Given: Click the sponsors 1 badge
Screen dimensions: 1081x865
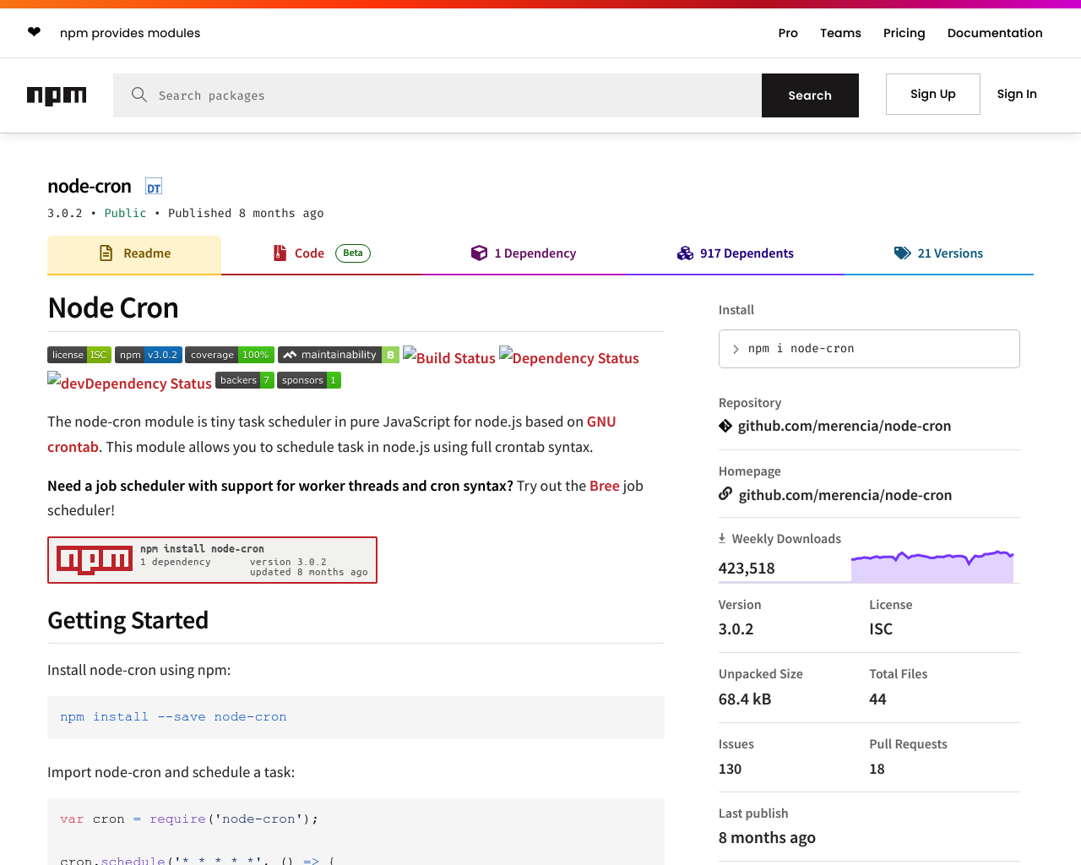Looking at the screenshot, I should point(309,380).
